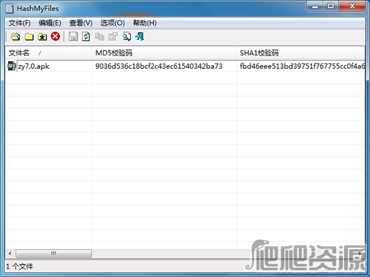370x277 pixels.
Task: Click the Add by Wildcard folder icon
Action: 43,37
